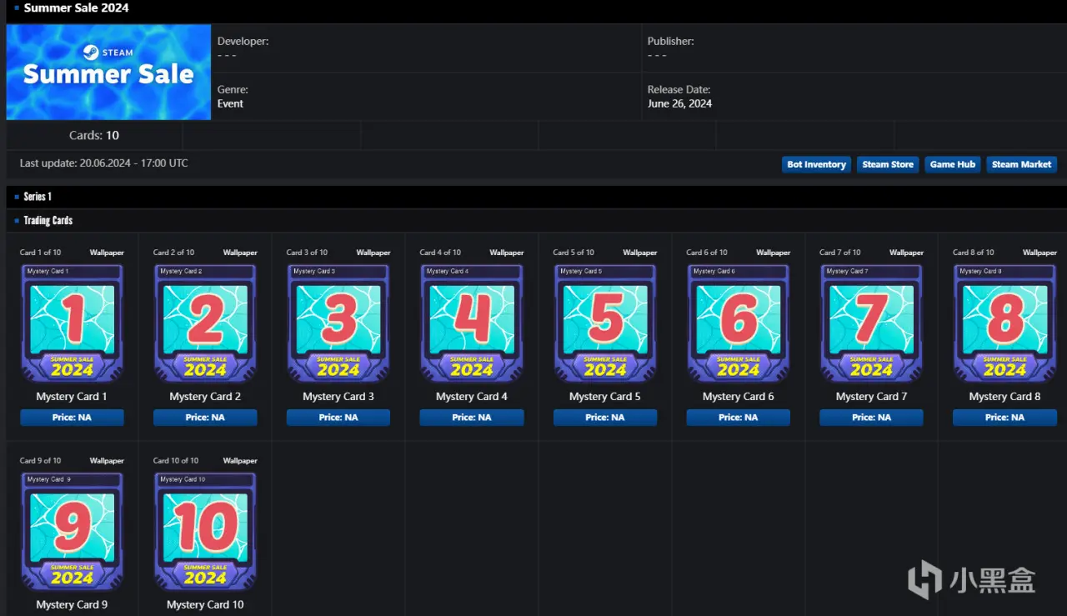
Task: Select the Mystery Card 10 image
Action: point(205,532)
